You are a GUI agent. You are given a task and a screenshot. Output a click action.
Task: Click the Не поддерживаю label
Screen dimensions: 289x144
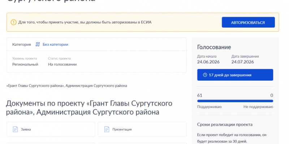258,107
